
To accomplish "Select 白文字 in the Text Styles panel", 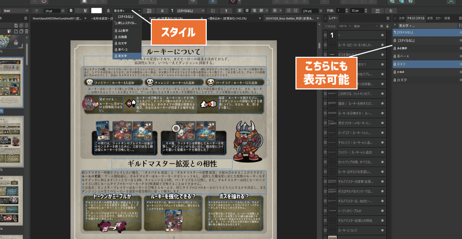I will point(427,80).
